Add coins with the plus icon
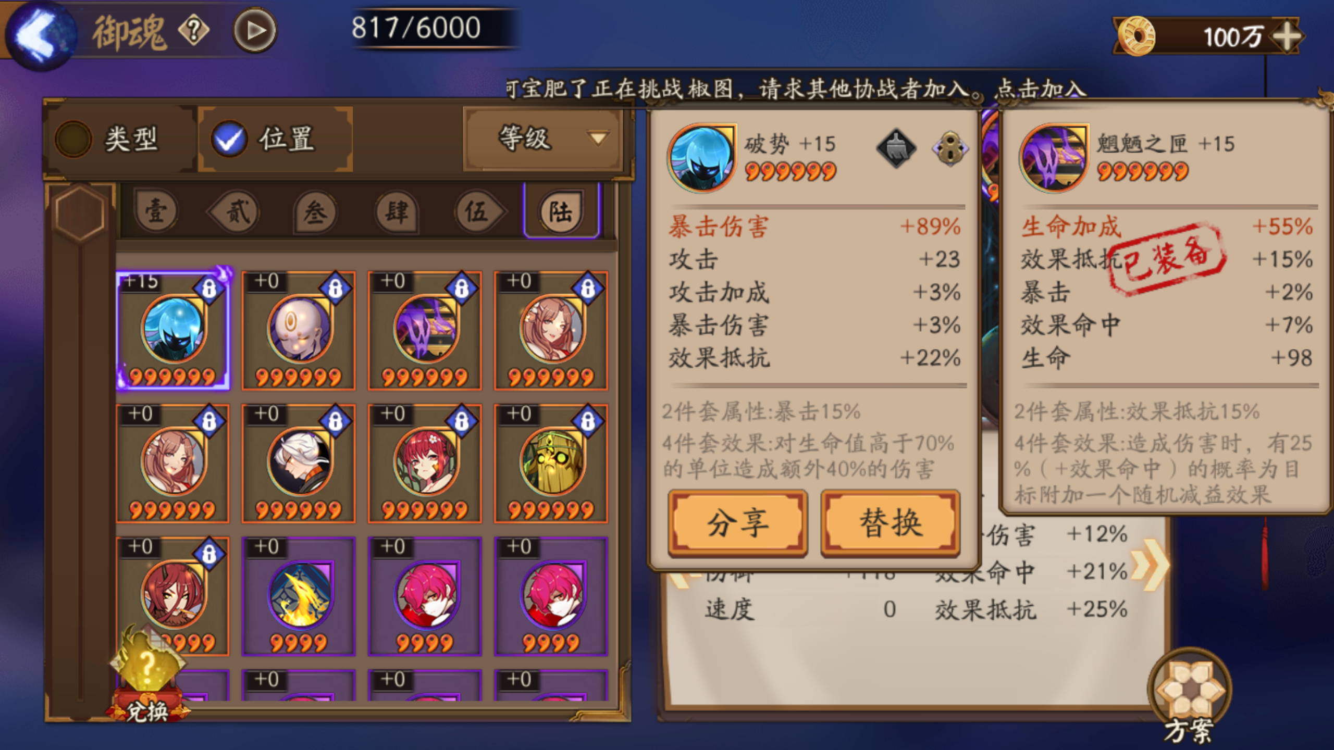Screen dimensions: 1334x750 coord(1287,37)
